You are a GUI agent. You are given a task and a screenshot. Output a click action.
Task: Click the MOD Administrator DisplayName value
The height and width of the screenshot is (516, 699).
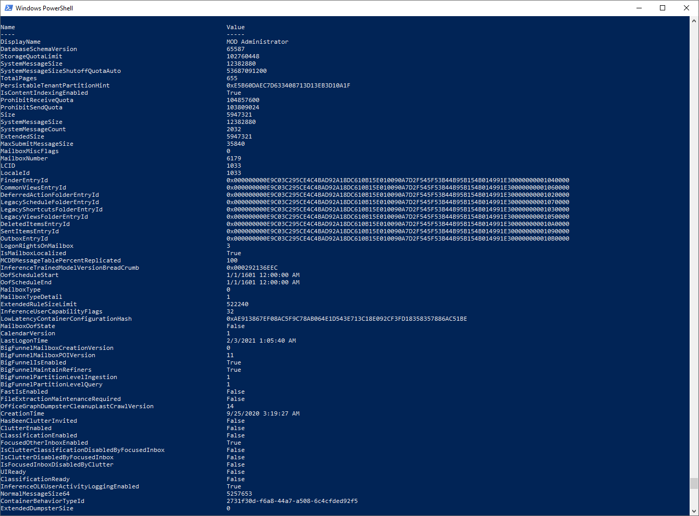258,41
